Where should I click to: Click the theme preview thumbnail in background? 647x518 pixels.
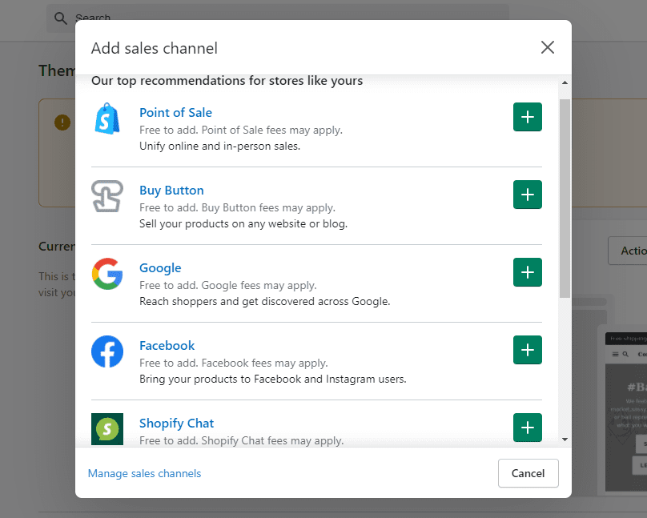click(625, 412)
